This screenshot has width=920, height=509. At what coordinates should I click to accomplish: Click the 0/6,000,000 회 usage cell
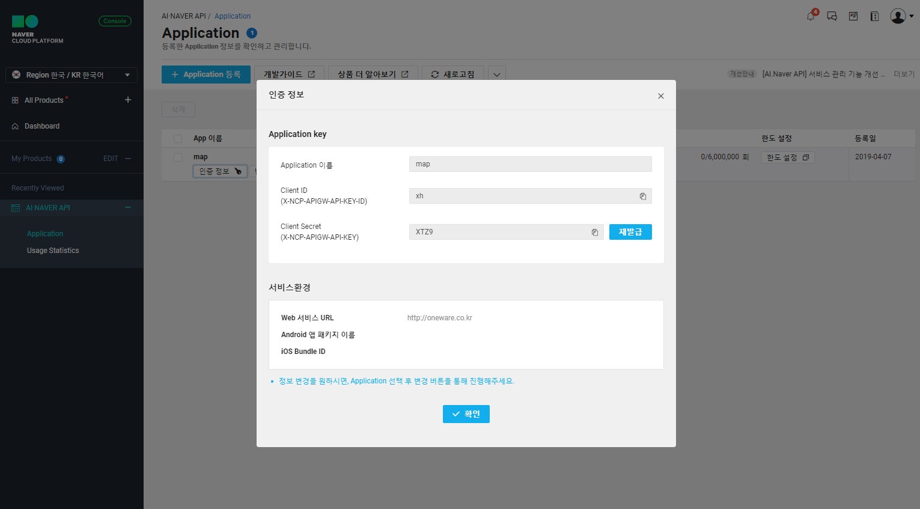coord(725,157)
